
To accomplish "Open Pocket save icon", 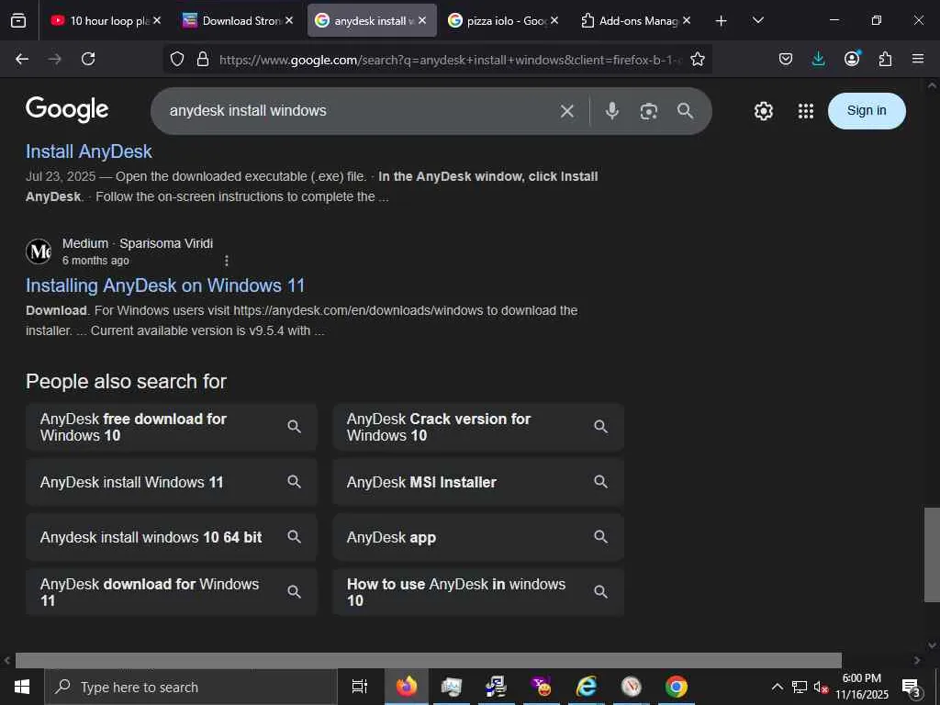I will pyautogui.click(x=786, y=59).
